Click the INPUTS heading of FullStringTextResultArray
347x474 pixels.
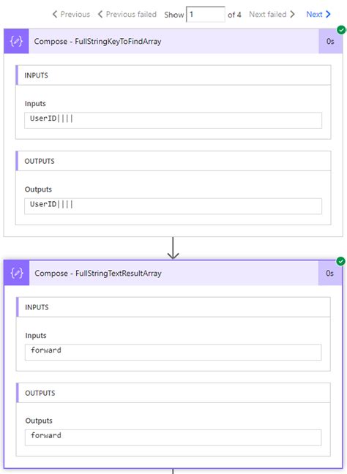37,307
